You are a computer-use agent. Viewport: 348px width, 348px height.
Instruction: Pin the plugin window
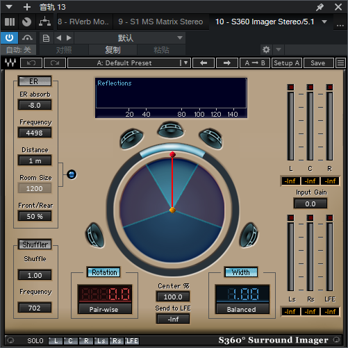(320, 7)
